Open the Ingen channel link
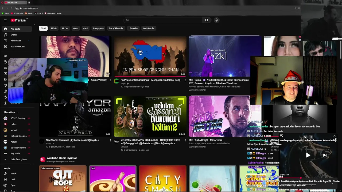Viewport: 342px width, 192px height. pyautogui.click(x=123, y=83)
